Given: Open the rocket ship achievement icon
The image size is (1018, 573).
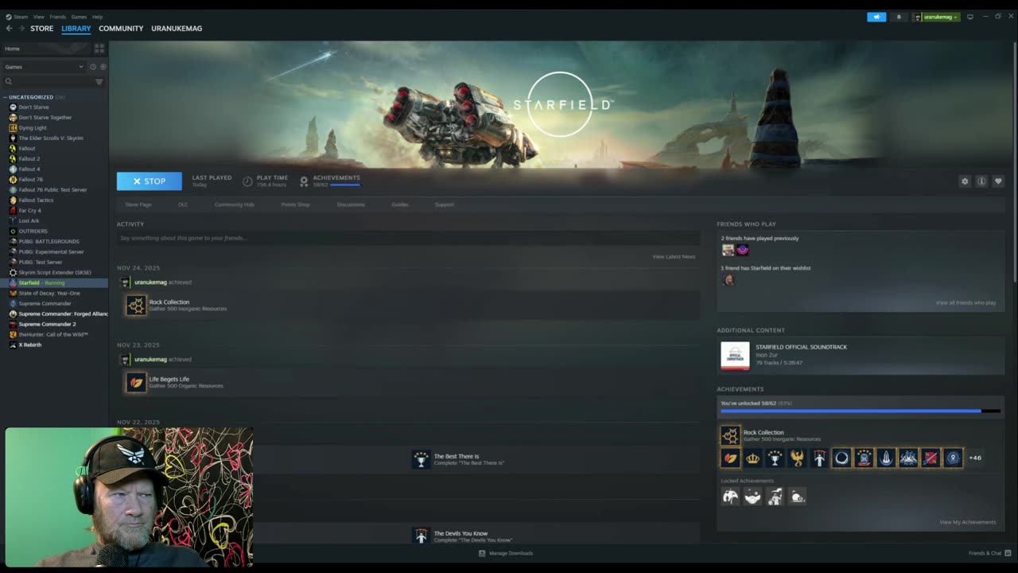Looking at the screenshot, I should (886, 458).
